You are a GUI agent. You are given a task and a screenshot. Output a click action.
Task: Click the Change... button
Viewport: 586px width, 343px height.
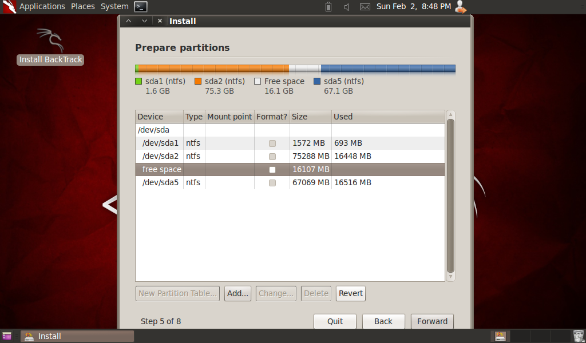pos(276,293)
